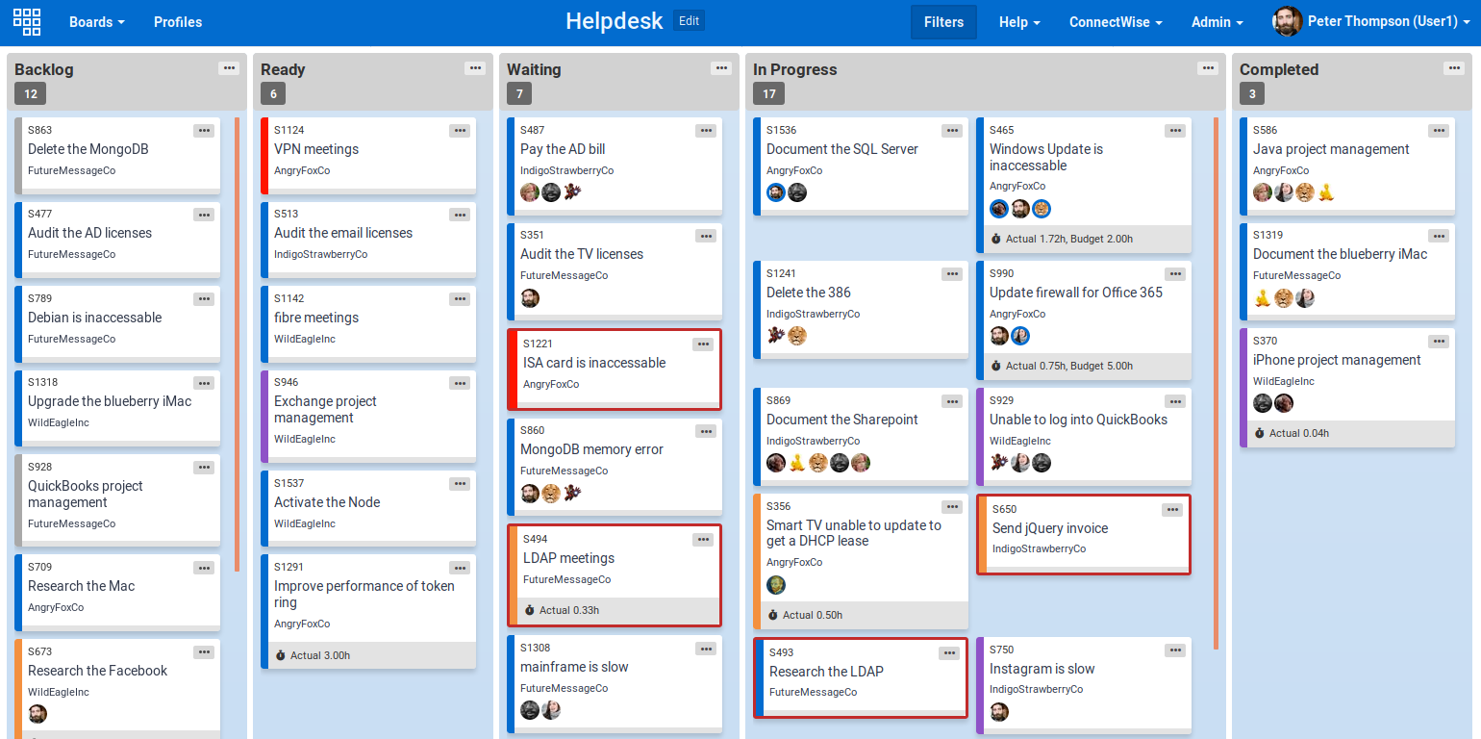
Task: Expand the ConnectWise dropdown
Action: (x=1115, y=21)
